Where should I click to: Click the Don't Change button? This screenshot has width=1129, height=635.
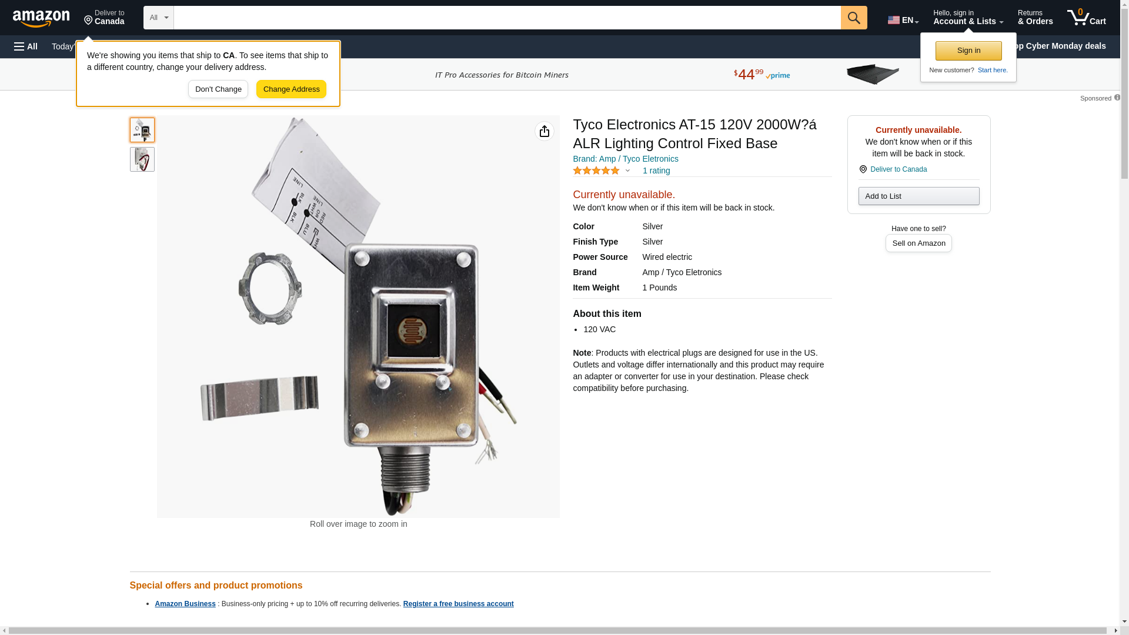[218, 89]
